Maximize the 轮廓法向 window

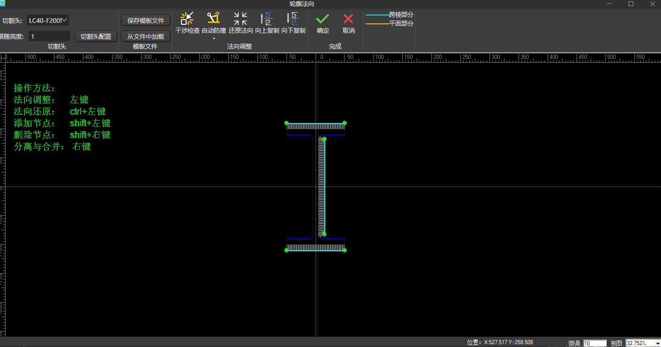(x=631, y=4)
